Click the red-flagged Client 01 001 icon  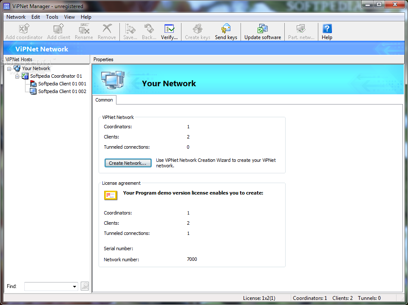coord(33,83)
